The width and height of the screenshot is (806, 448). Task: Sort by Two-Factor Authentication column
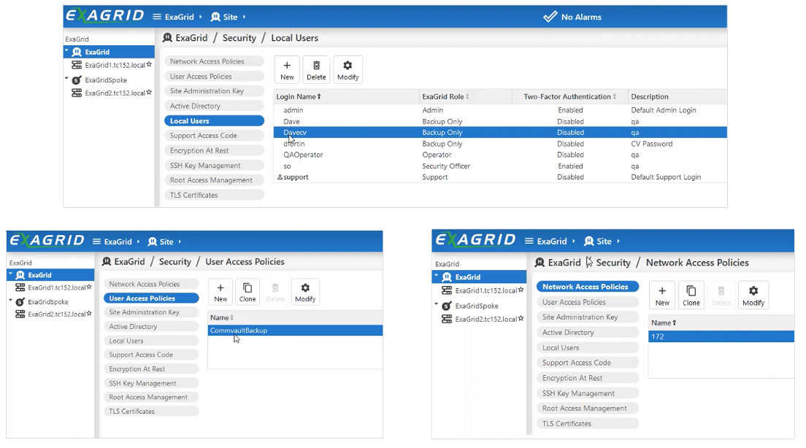click(x=569, y=96)
